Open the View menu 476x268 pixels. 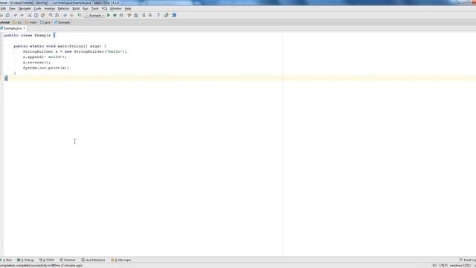tap(12, 8)
